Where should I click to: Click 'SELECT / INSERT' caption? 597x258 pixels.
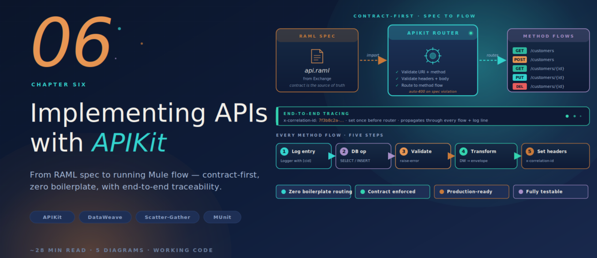pyautogui.click(x=355, y=161)
